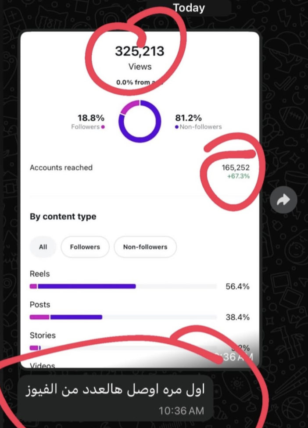Viewport: 308px width, 428px height.
Task: Click the purple dot beside Followers legend
Action: (x=103, y=127)
